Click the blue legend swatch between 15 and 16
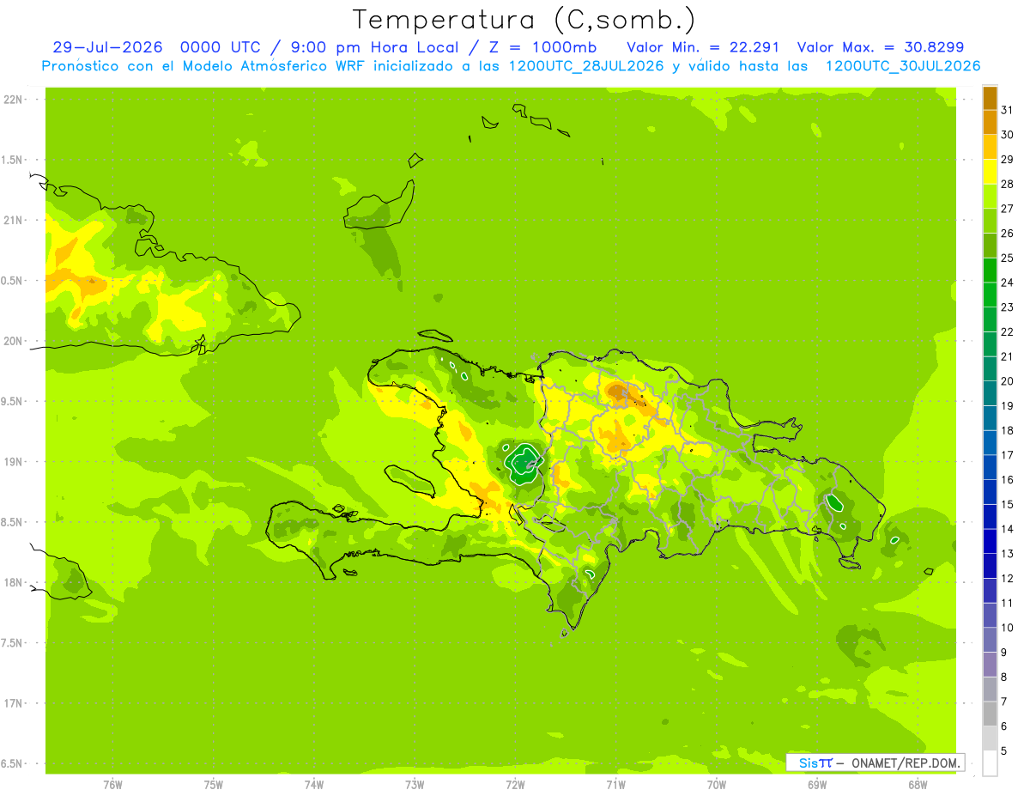Viewport: 1030px width, 796px height. (x=990, y=493)
